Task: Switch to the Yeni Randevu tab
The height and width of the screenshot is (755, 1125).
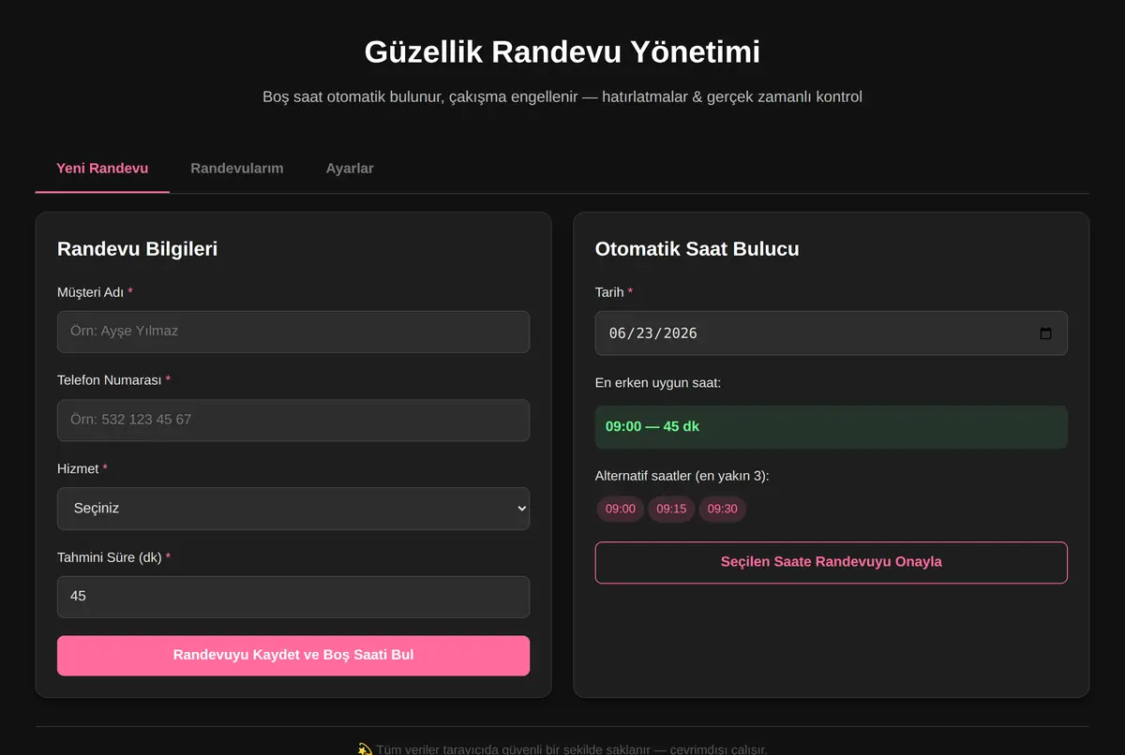Action: pos(102,169)
